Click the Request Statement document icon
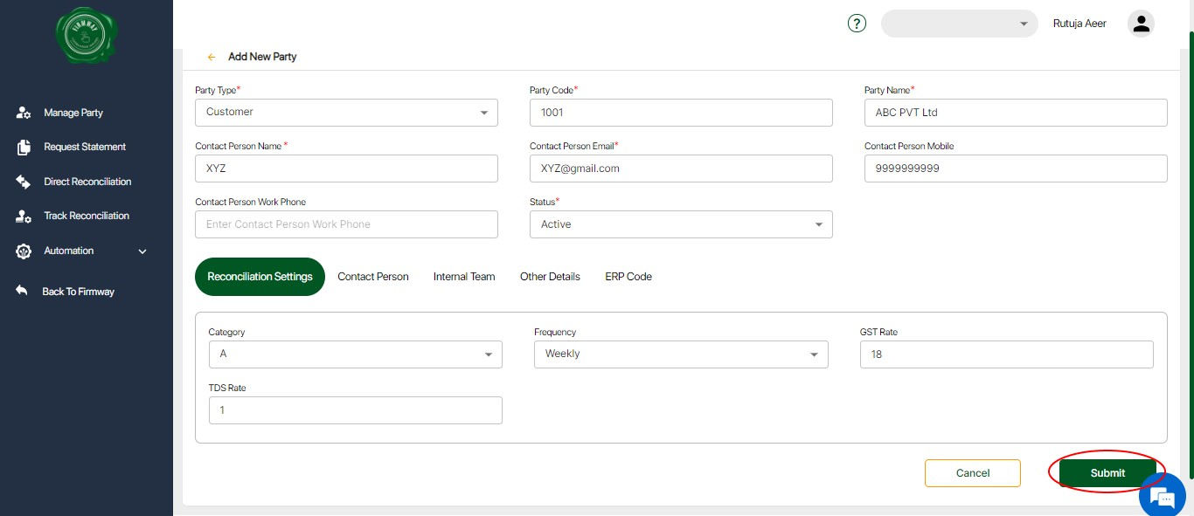Screen dimensions: 1194x516 pos(24,148)
